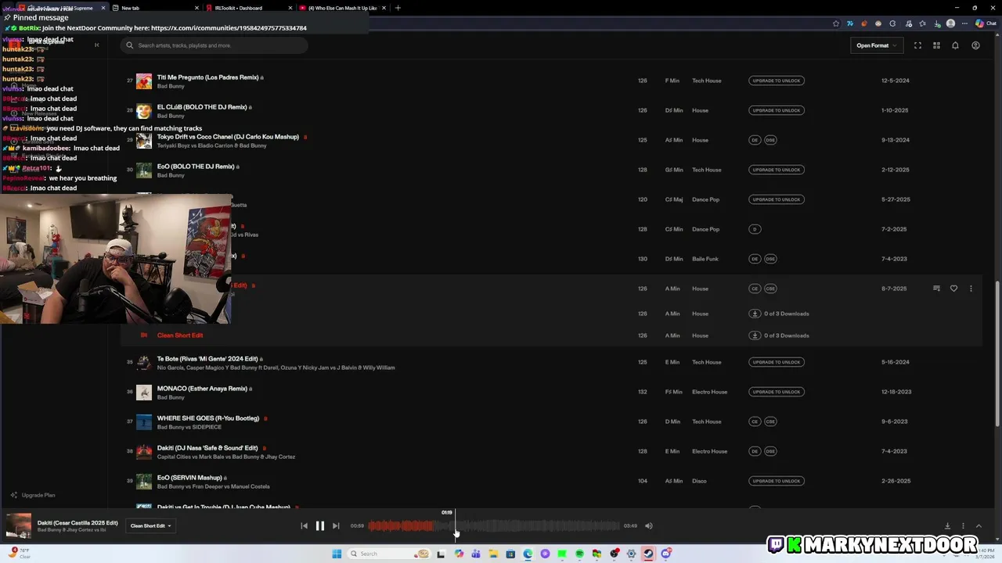Click the CSE version badge on highlighted row
This screenshot has height=563, width=1002.
click(x=770, y=289)
